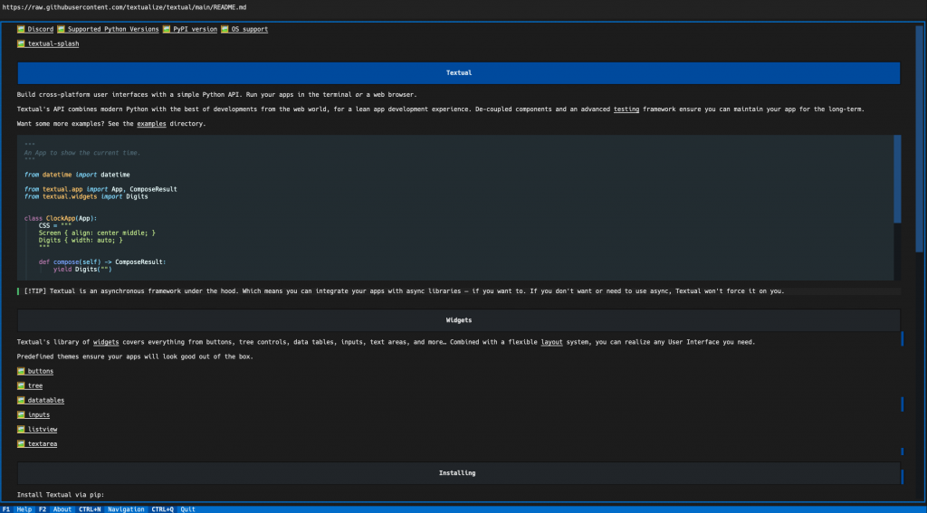Follow the layout system link

pyautogui.click(x=551, y=342)
